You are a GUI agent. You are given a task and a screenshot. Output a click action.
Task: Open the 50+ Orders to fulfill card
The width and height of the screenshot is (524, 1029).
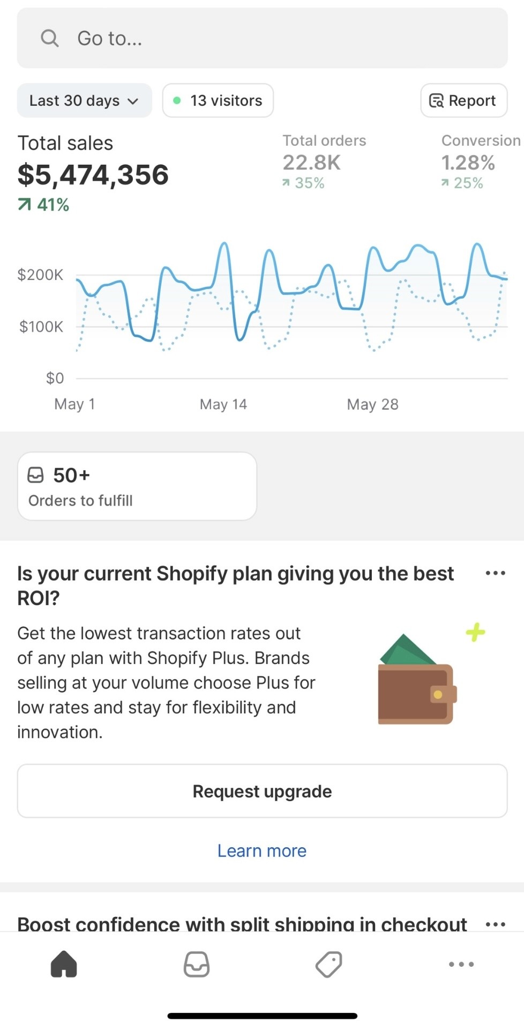click(x=137, y=486)
